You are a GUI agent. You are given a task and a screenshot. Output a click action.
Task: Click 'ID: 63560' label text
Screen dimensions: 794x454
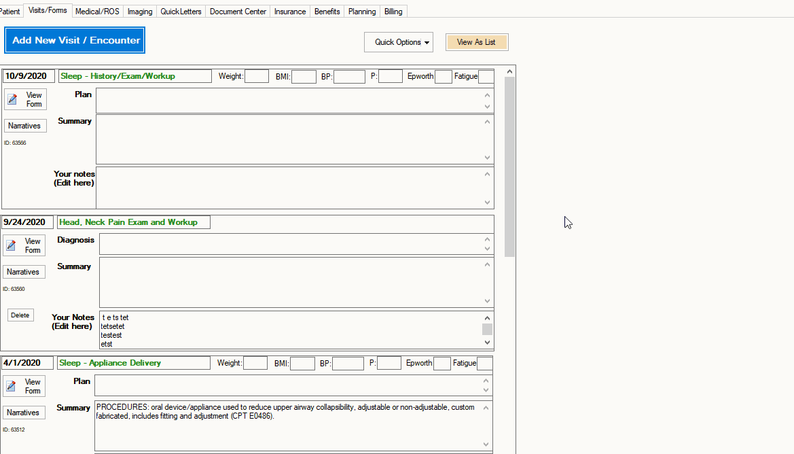(x=14, y=289)
